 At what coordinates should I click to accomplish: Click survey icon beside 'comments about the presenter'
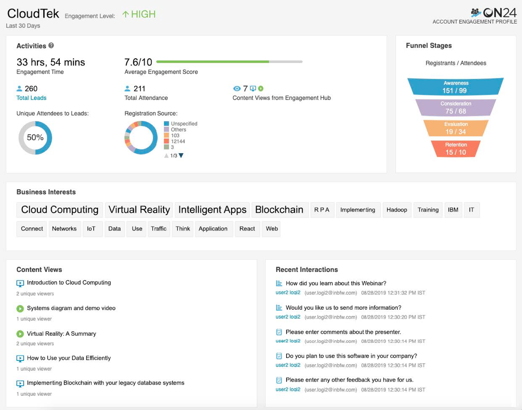tap(279, 332)
